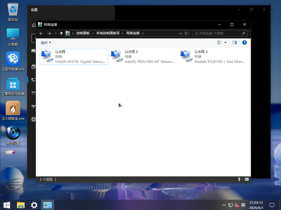Click the muted volume tray icon
The image size is (281, 210).
tap(237, 205)
